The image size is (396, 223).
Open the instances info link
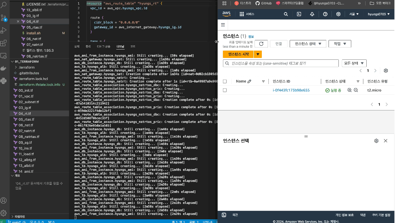(251, 37)
